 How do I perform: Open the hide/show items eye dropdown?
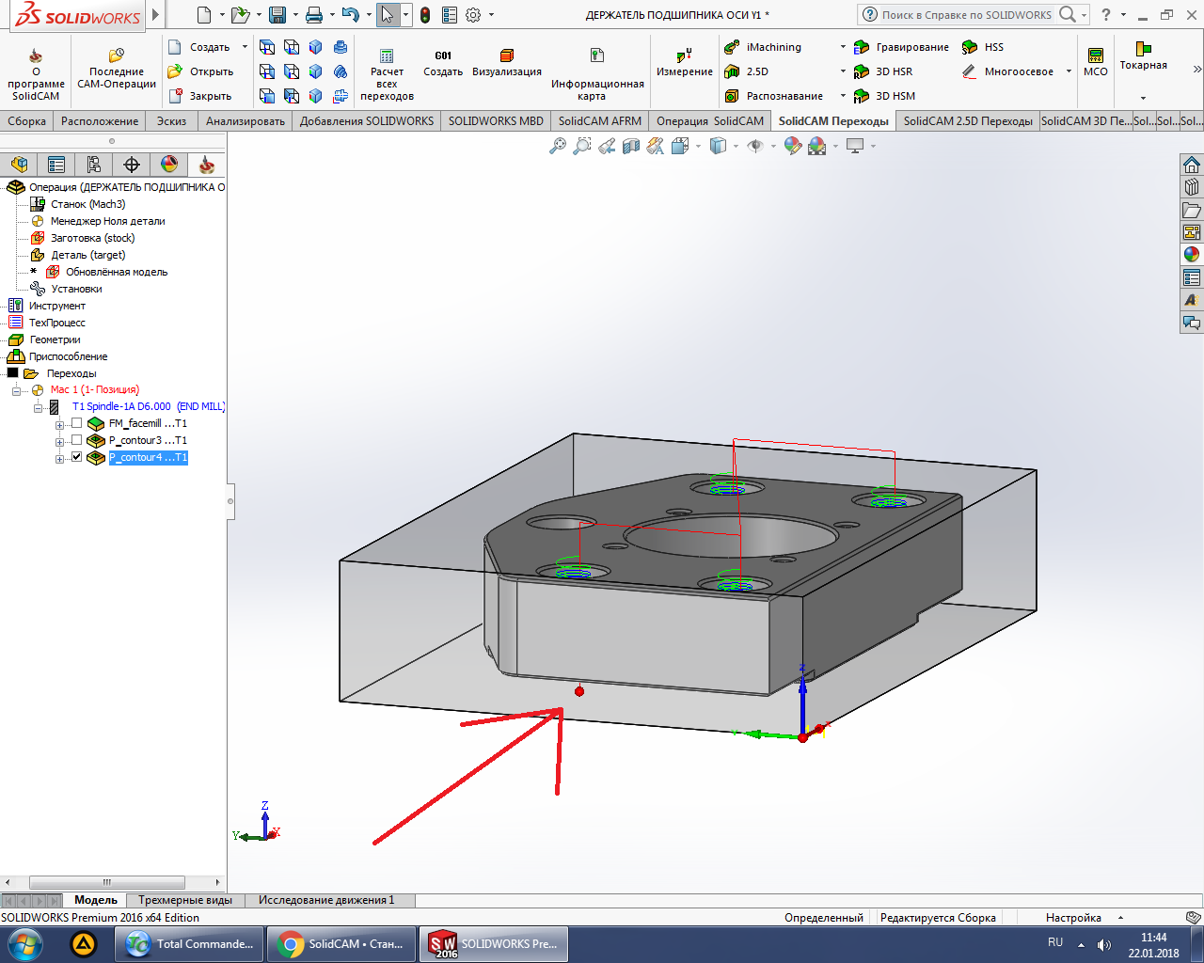(x=774, y=146)
